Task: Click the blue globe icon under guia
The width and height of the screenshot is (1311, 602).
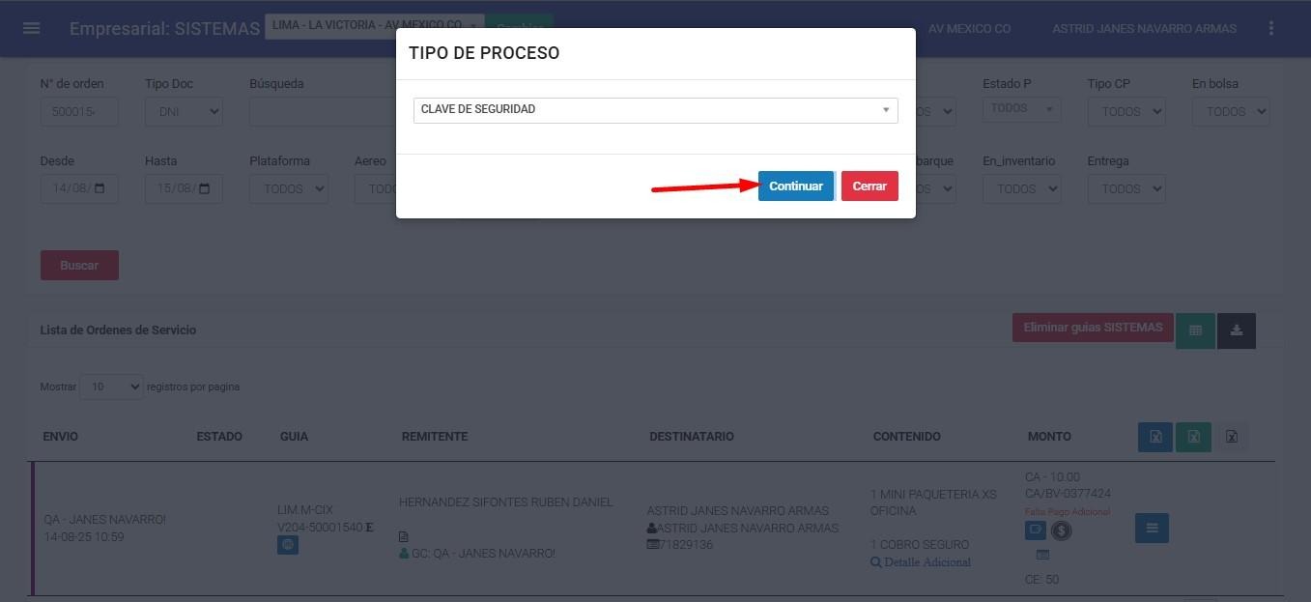Action: coord(288,545)
